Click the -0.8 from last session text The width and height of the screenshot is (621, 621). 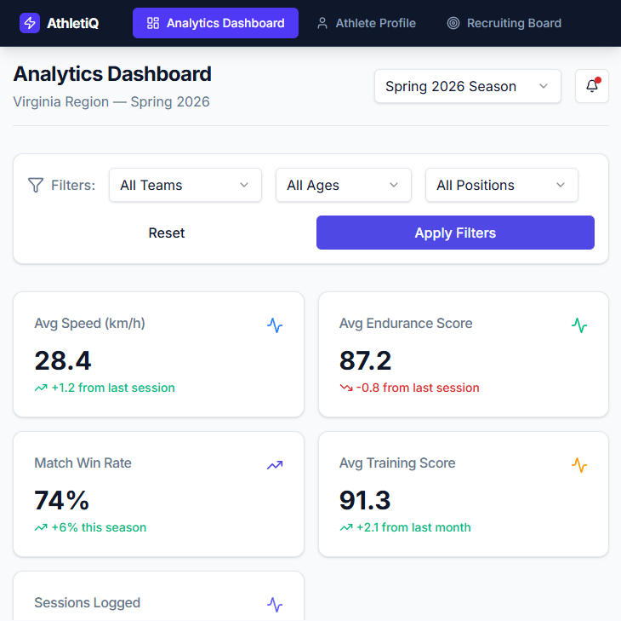tap(418, 388)
